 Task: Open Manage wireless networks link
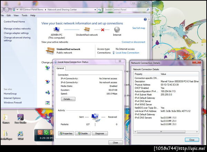coord(17,29)
